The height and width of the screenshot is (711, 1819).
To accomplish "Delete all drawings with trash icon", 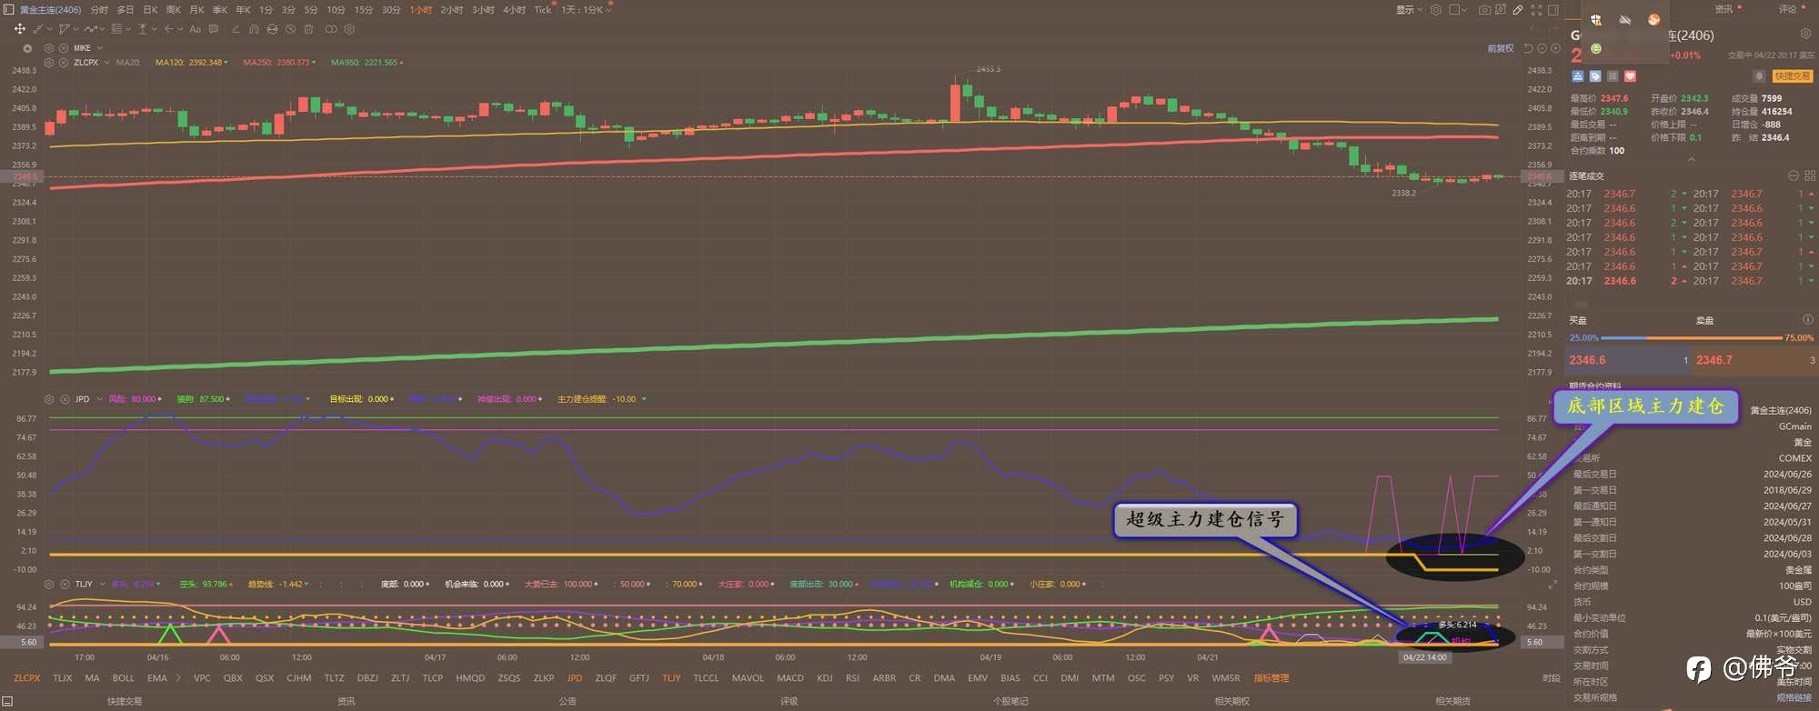I will (308, 29).
